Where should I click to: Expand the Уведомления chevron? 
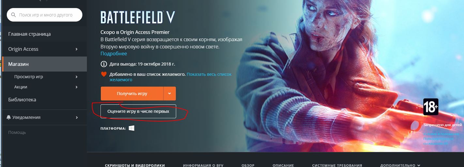pyautogui.click(x=76, y=118)
